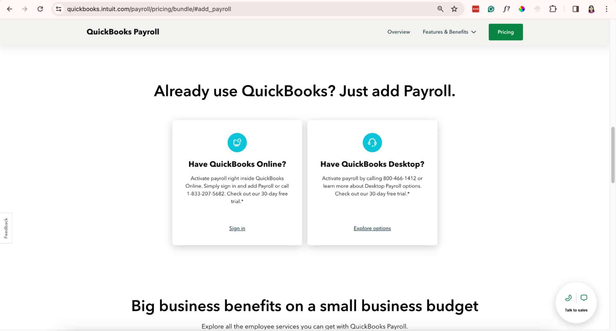This screenshot has height=331, width=616.
Task: Select the phone icon in Talk to sales
Action: (x=568, y=298)
